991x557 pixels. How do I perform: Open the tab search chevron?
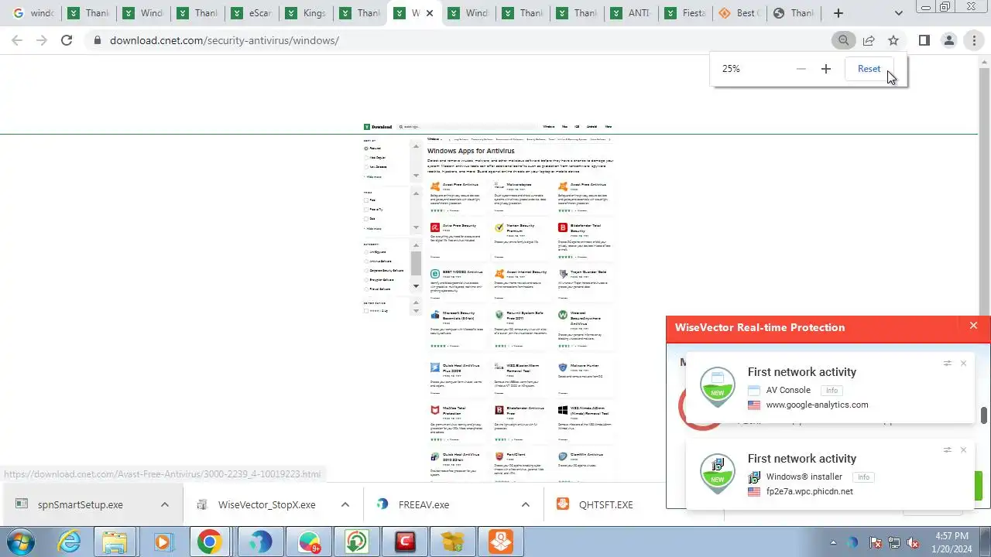pyautogui.click(x=898, y=13)
